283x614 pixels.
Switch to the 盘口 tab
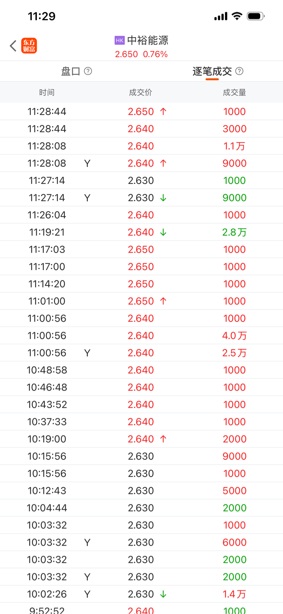tap(71, 71)
